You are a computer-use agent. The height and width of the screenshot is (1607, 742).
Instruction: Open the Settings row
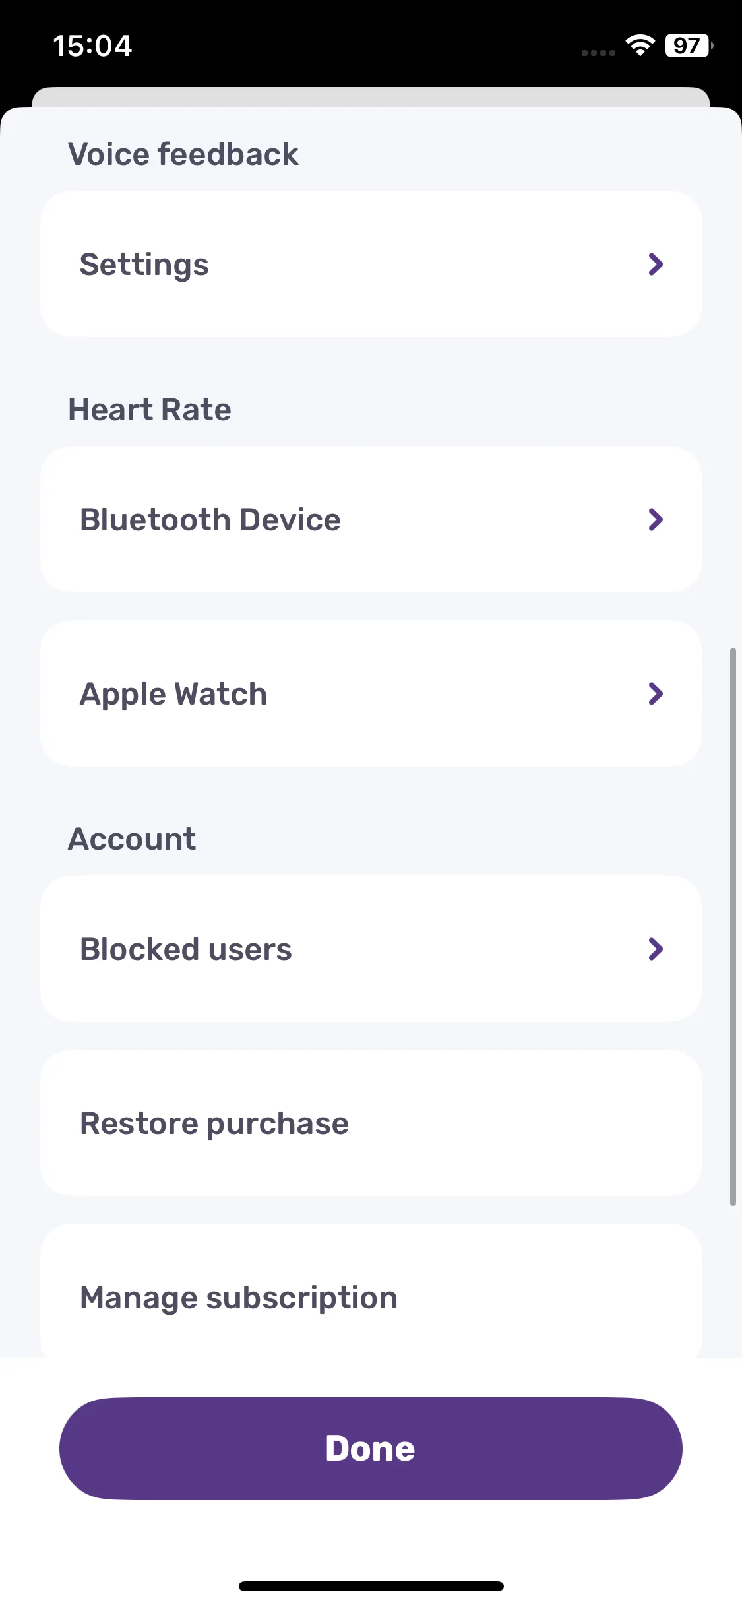point(371,265)
